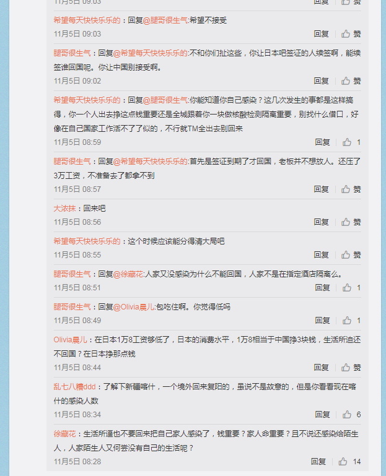Open 希望每天快快乐乐的 profile from 08:59 comment
386x476 pixels.
87,100
